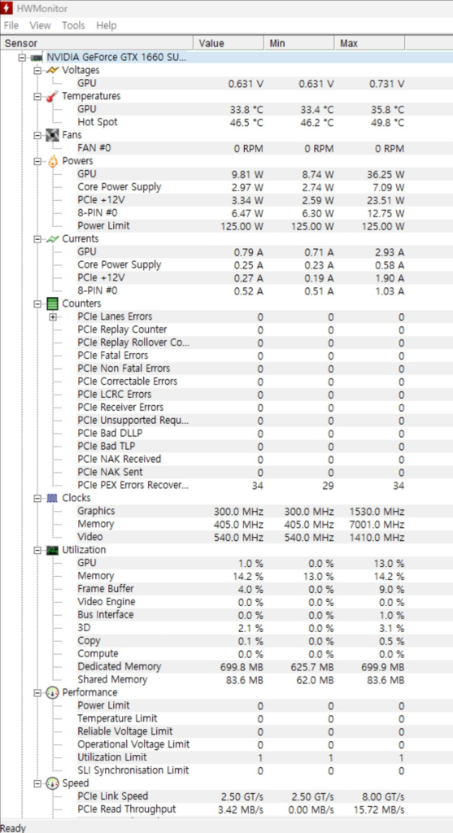
Task: Click the Counters green icon
Action: point(53,304)
